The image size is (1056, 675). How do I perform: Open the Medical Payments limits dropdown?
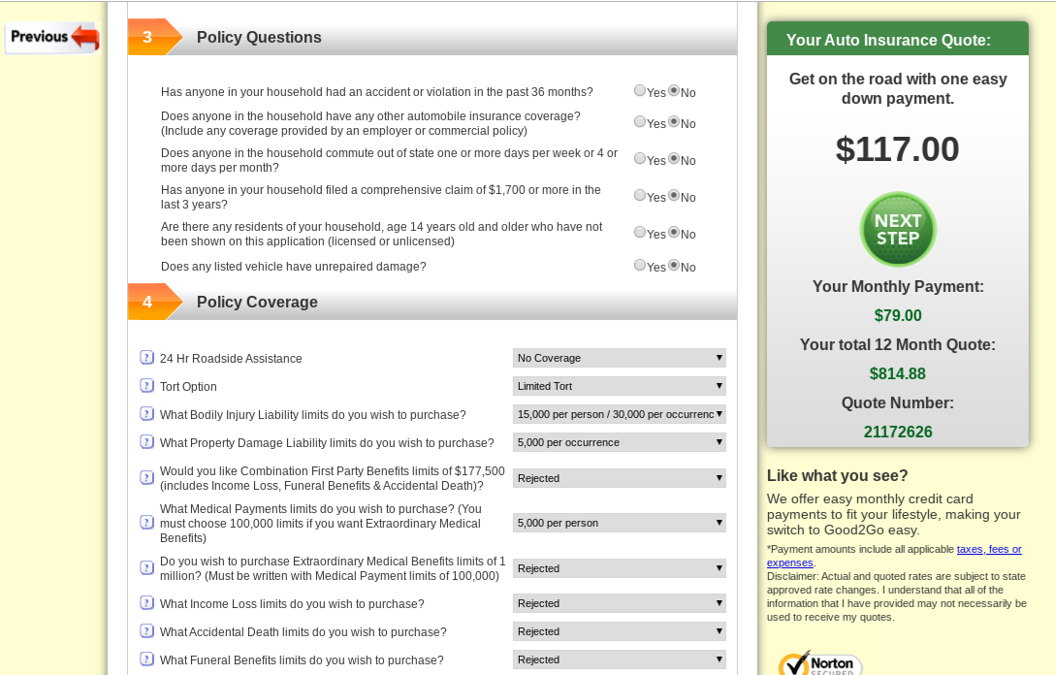click(x=619, y=523)
